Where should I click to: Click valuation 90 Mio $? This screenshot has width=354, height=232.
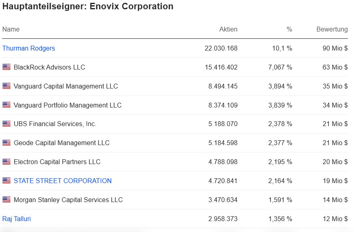coord(335,49)
